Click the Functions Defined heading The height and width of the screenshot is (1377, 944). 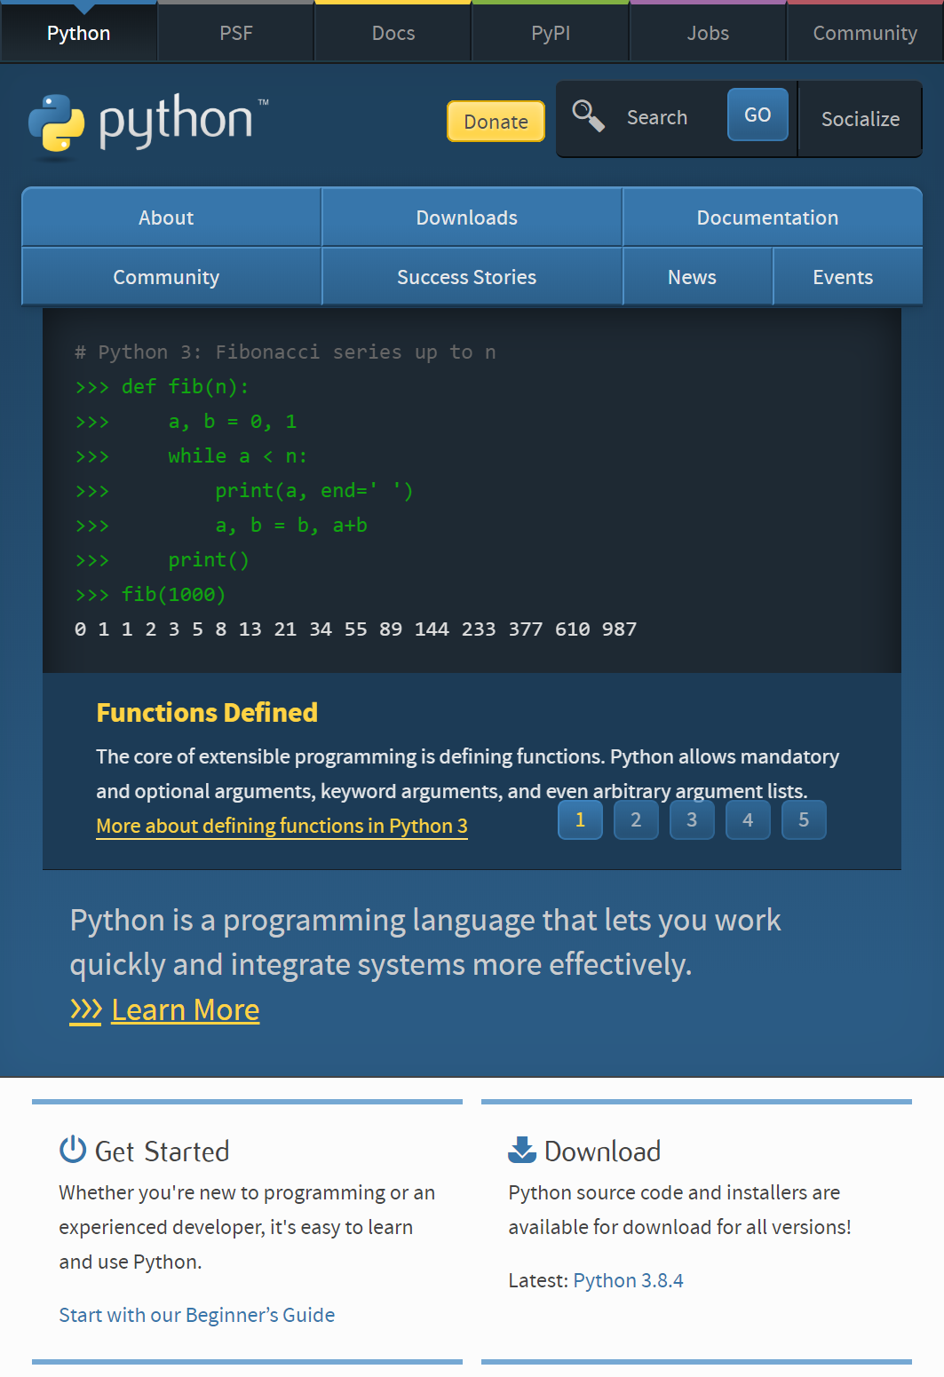pyautogui.click(x=207, y=713)
